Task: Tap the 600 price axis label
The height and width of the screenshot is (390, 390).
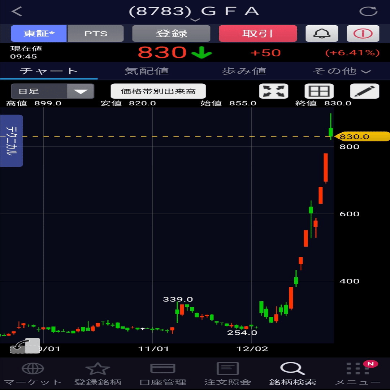Action: click(349, 214)
